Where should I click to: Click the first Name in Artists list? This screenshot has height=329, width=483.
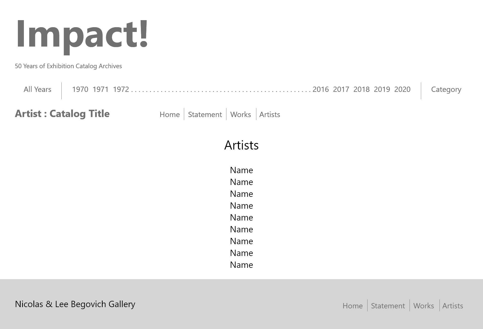coord(241,170)
